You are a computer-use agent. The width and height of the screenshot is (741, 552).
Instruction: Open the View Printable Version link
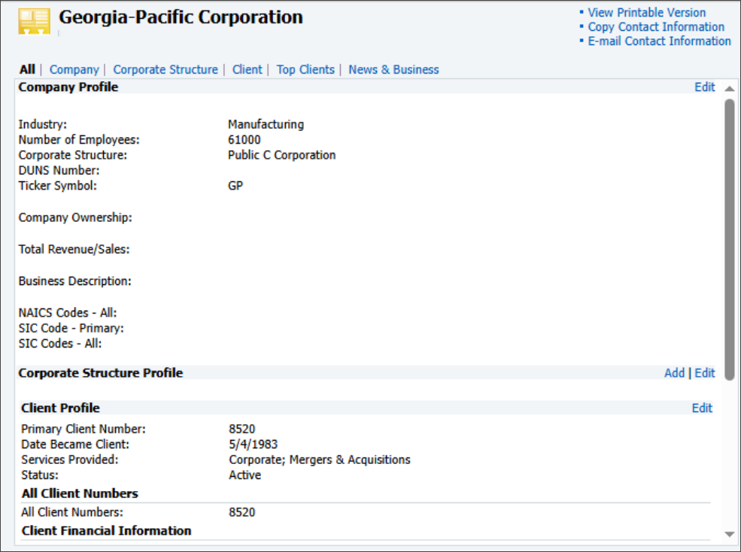click(646, 13)
